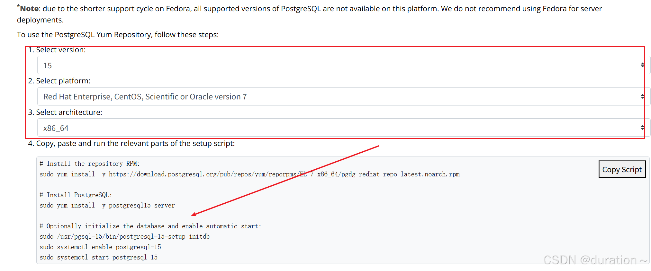
Task: Click the '# Optionally initialize the database' comment
Action: point(150,226)
